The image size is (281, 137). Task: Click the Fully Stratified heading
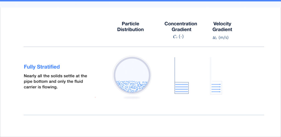pos(42,67)
